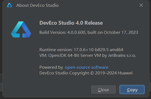This screenshot has width=151, height=99.
Task: Click the Copy button
Action: click(132, 90)
